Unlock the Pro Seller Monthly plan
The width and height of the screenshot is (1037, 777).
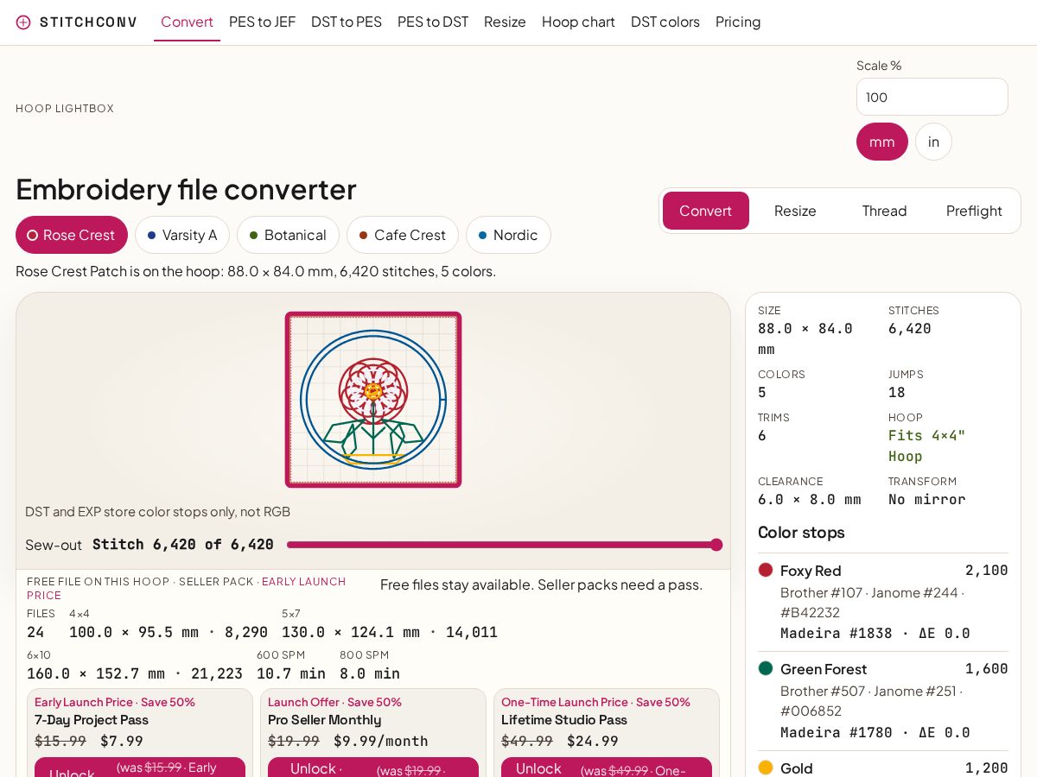(373, 767)
